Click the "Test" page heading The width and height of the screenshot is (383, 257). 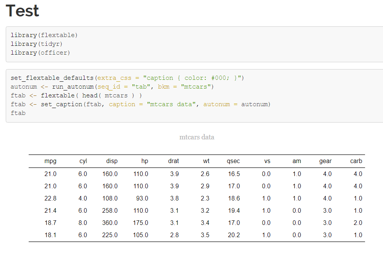[22, 11]
